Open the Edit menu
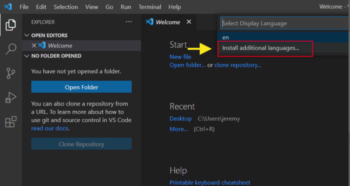350x186 pixels. click(x=41, y=7)
